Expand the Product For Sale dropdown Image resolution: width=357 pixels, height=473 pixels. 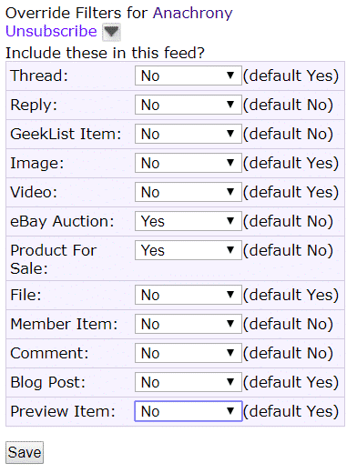189,250
